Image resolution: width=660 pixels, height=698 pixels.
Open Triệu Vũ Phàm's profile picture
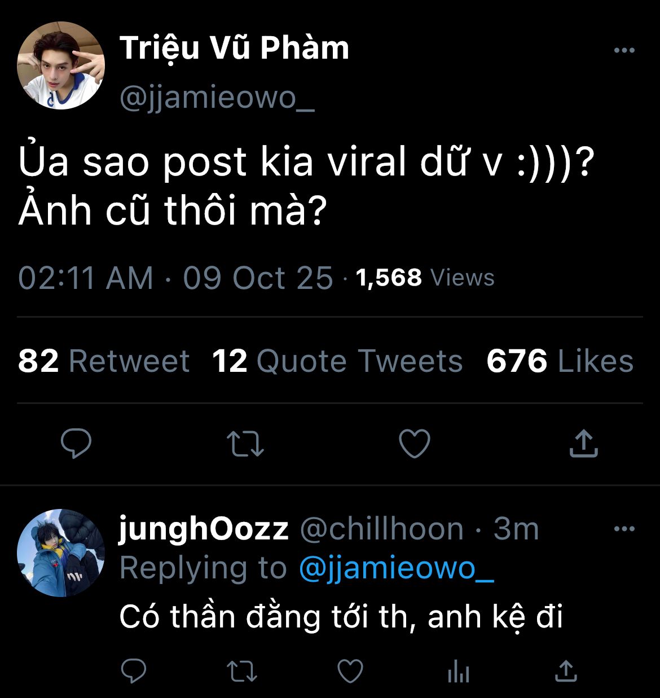61,65
